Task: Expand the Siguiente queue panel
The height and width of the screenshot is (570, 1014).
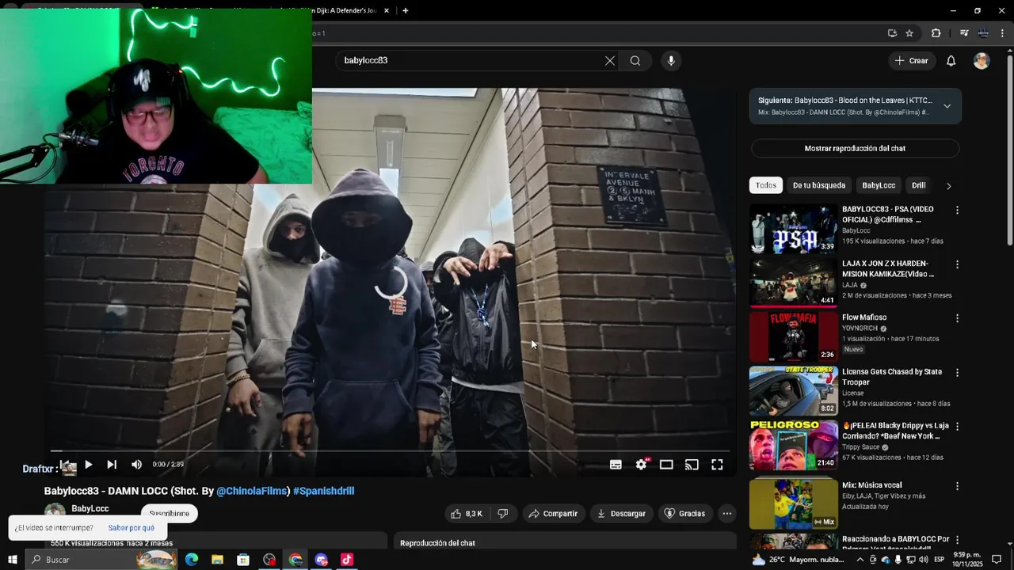Action: point(947,106)
